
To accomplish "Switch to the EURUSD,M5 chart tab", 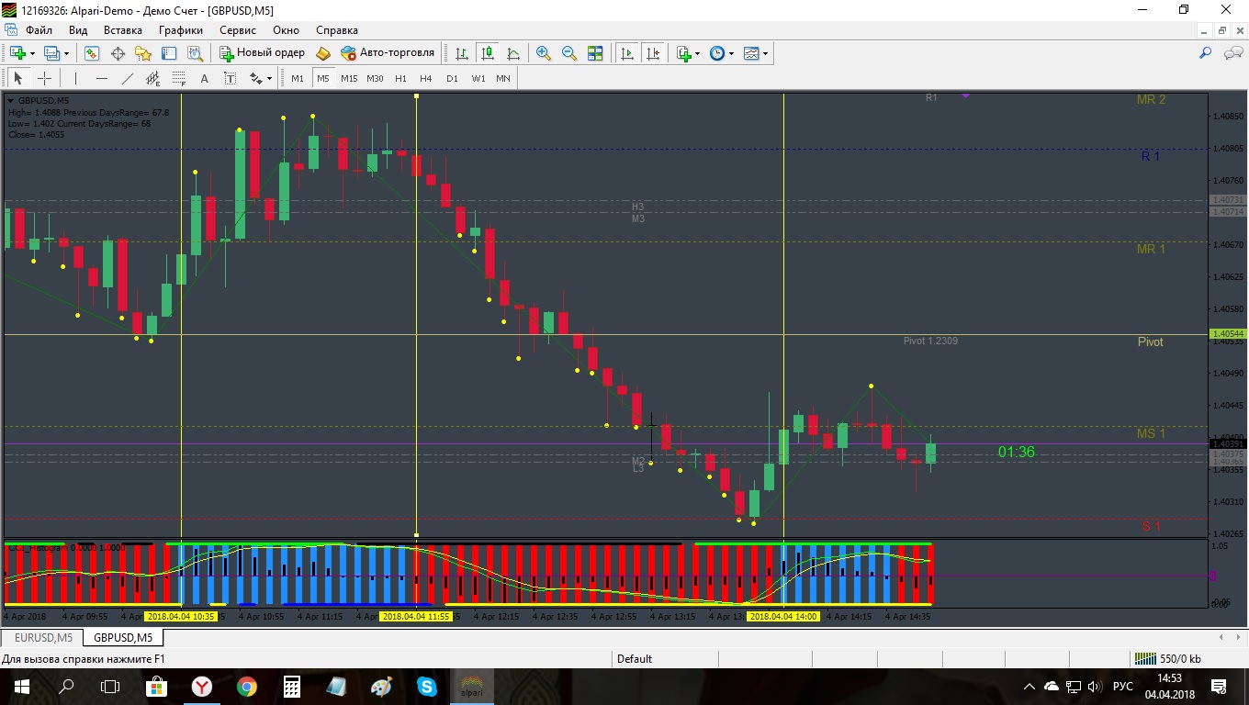I will click(x=43, y=637).
